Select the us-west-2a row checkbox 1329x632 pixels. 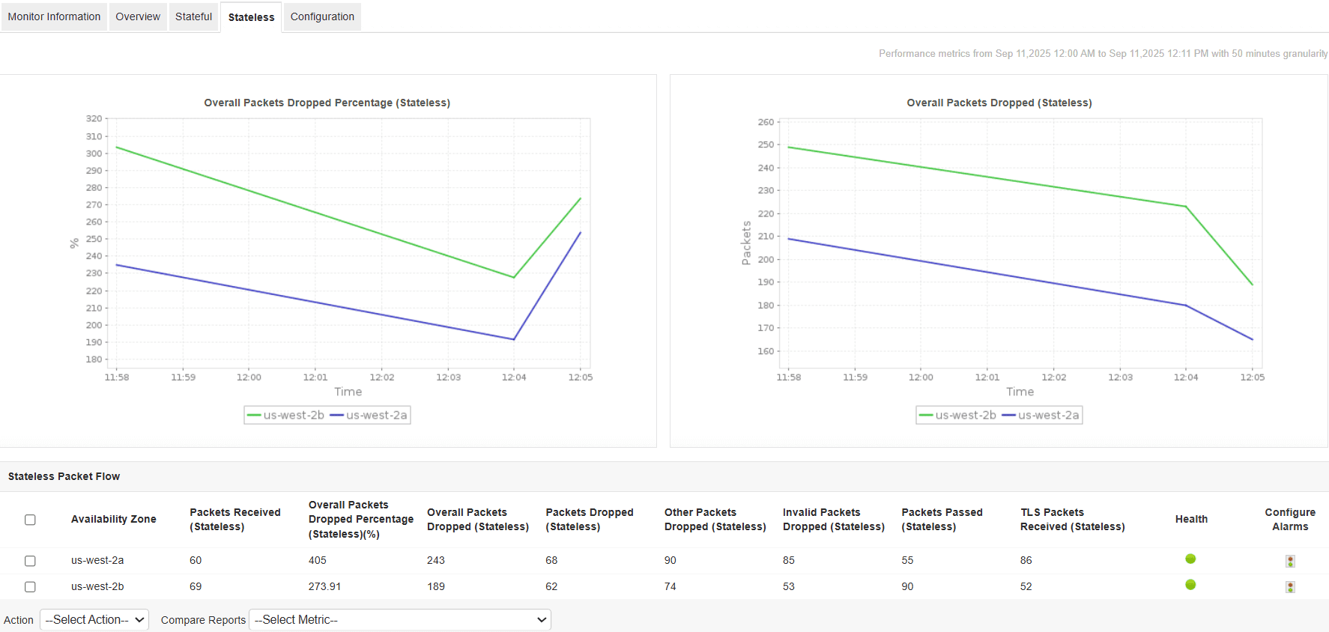(30, 561)
